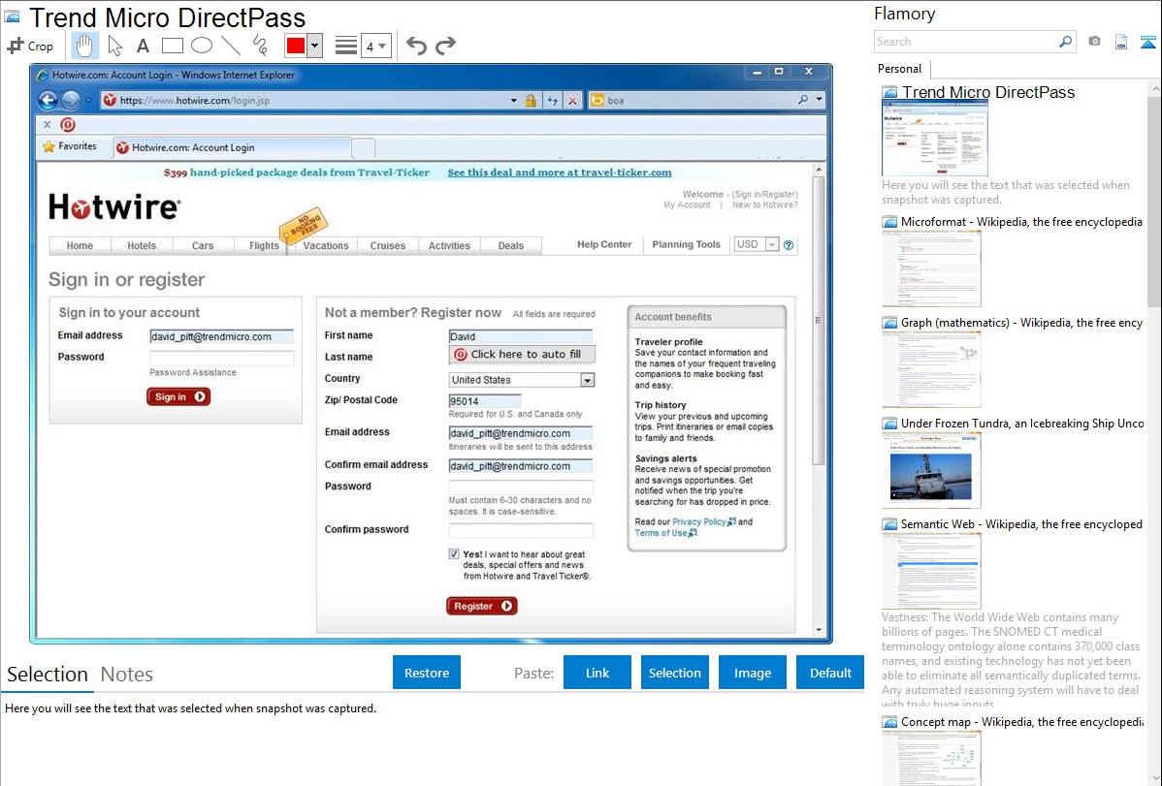Switch to the Personal tab
Image resolution: width=1162 pixels, height=786 pixels.
[x=899, y=69]
